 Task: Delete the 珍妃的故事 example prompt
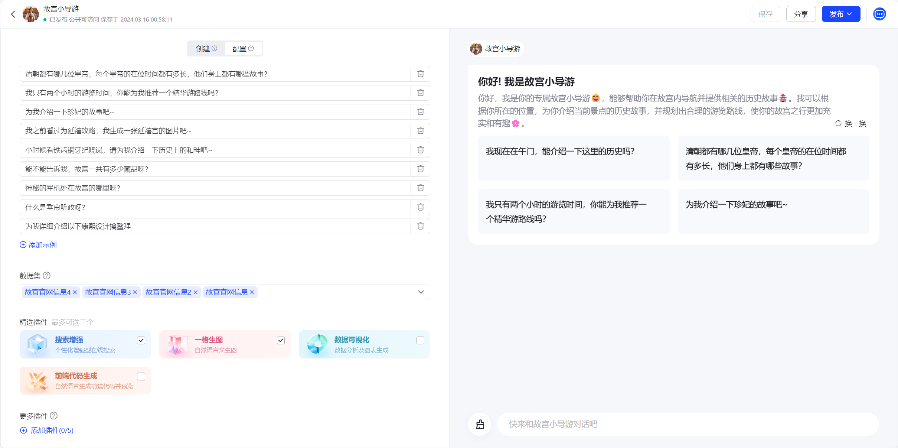(420, 112)
